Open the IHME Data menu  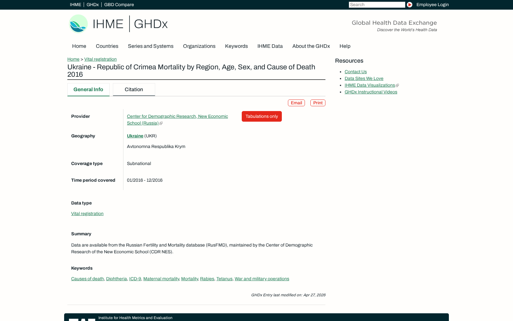pos(270,46)
